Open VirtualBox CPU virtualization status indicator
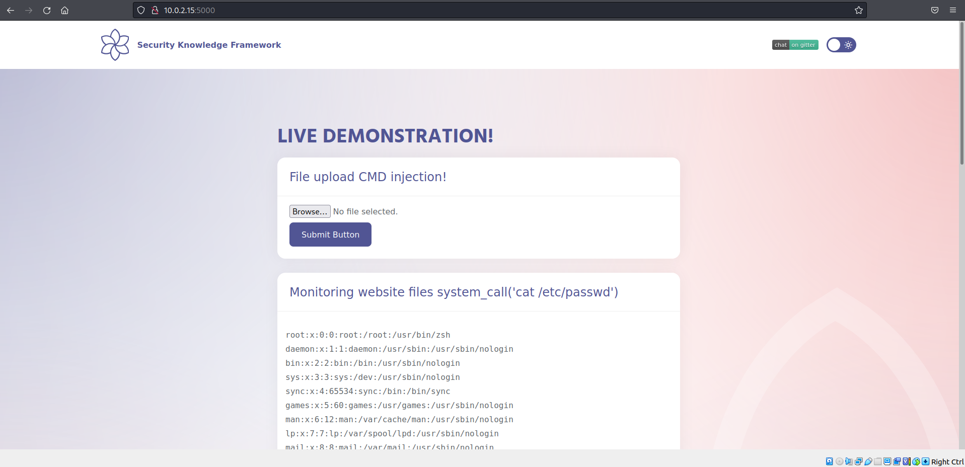 (907, 461)
